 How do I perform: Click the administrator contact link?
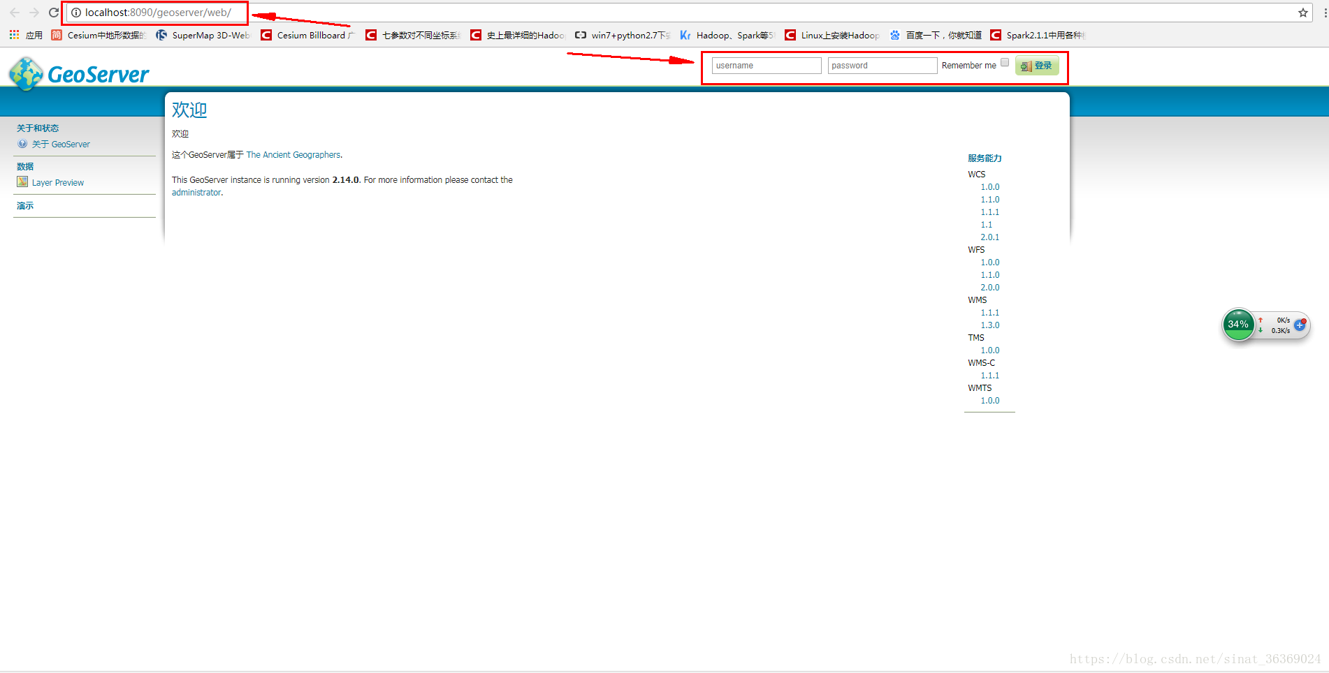[x=196, y=193]
